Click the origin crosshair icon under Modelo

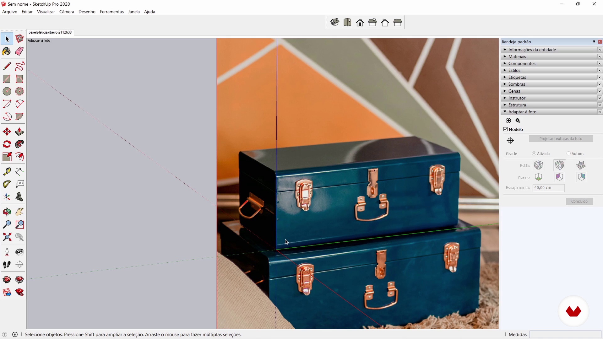tap(510, 140)
